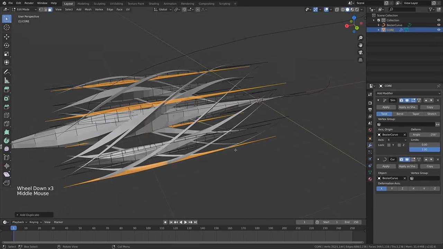Activate the 3D Cursor tool

7,27
